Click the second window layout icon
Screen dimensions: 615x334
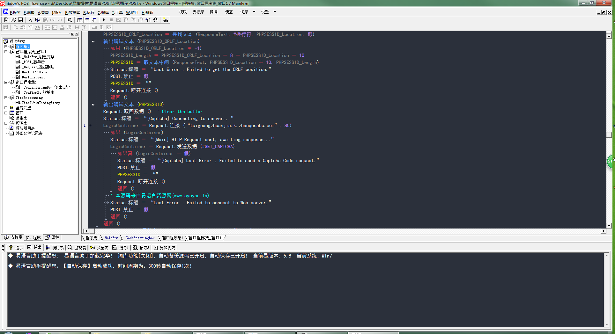click(x=87, y=20)
